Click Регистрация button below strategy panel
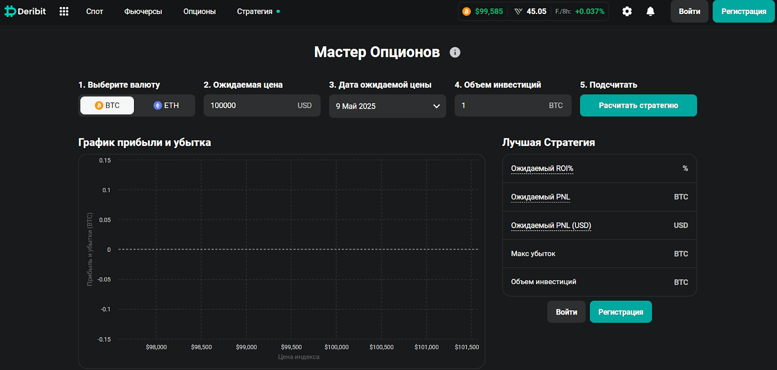This screenshot has height=370, width=777. (621, 312)
